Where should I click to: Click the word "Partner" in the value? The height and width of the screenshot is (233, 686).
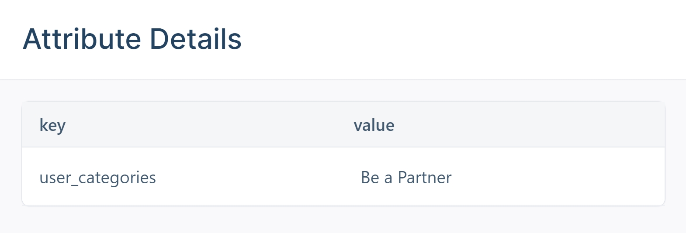point(424,178)
